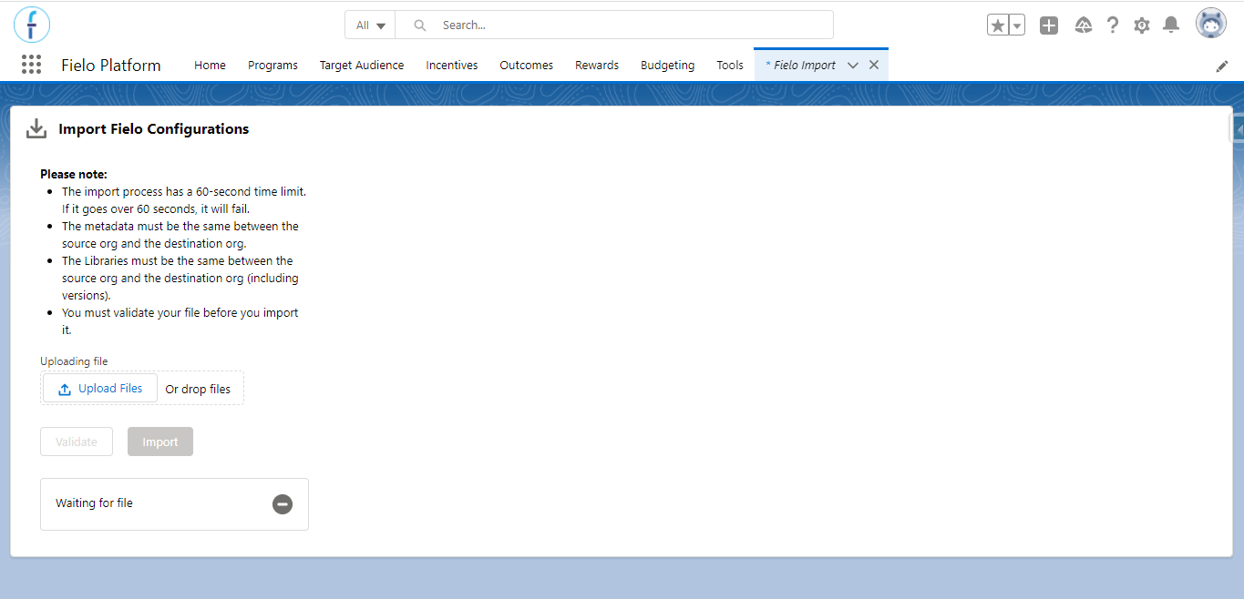Click the Import Fielo Configurations download icon
The height and width of the screenshot is (599, 1244).
pos(36,128)
